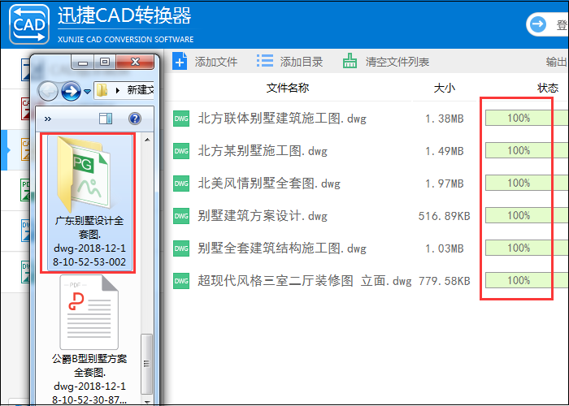
Task: Expand the address bar path arrow
Action: pyautogui.click(x=117, y=90)
